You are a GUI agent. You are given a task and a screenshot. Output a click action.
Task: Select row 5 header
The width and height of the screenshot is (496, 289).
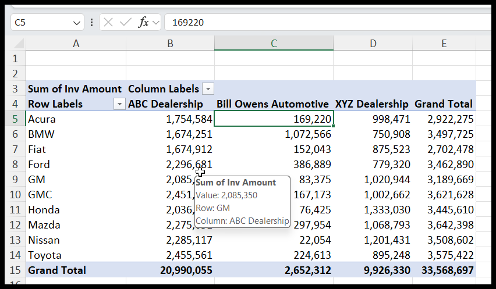[15, 119]
